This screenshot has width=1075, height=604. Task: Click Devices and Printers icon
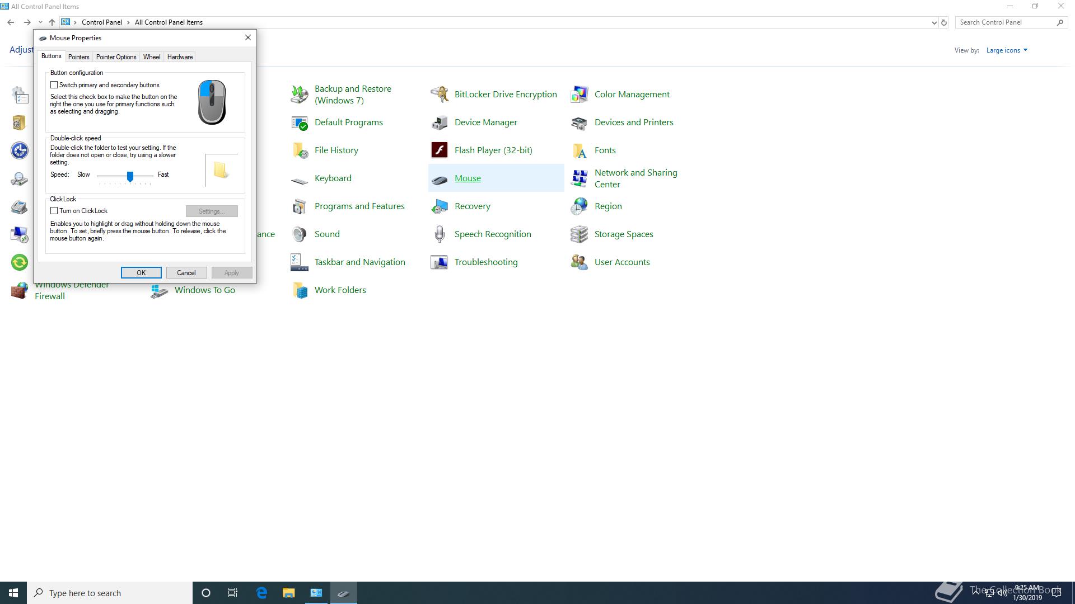click(579, 122)
